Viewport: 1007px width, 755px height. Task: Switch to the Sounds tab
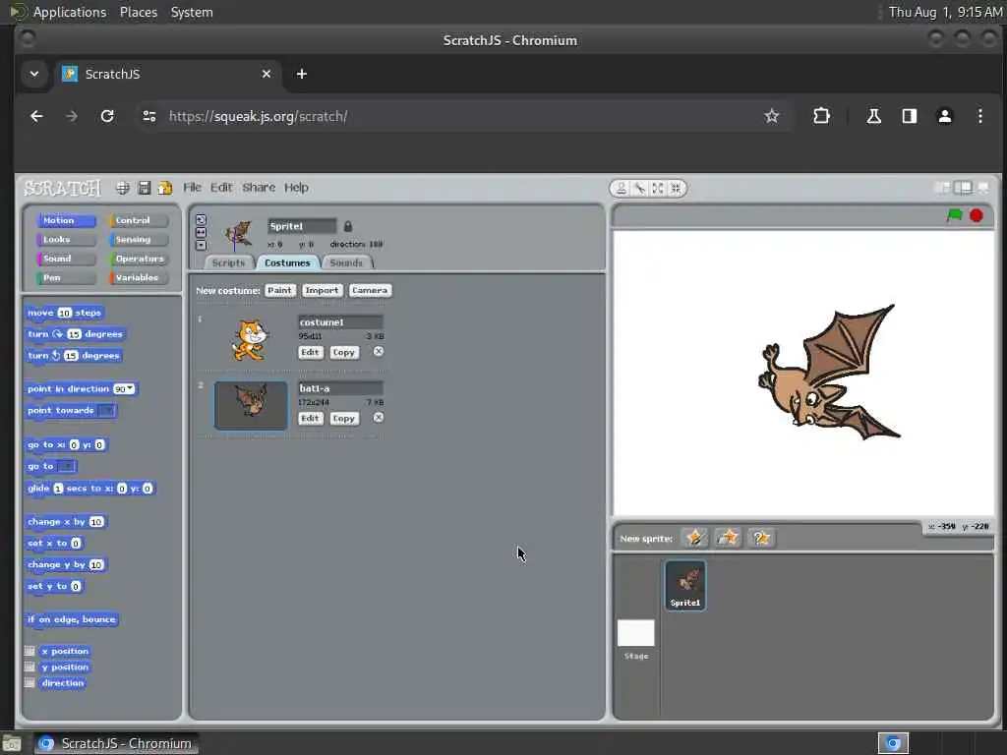click(346, 262)
